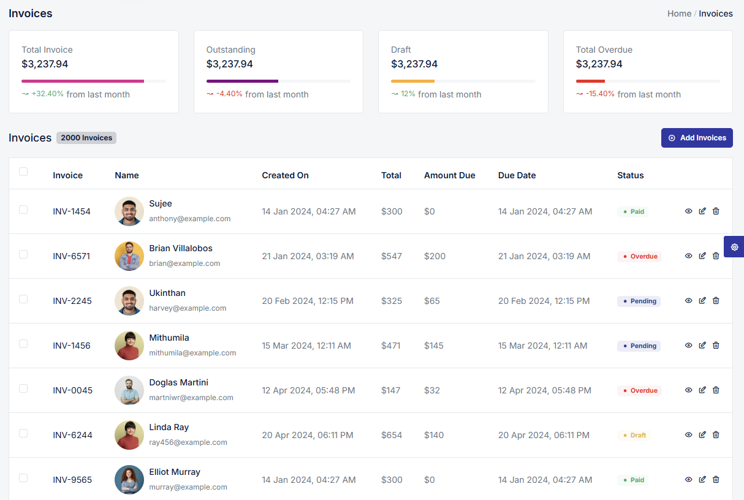The width and height of the screenshot is (744, 500).
Task: View Mithumila's invoice INV-1456
Action: click(688, 345)
